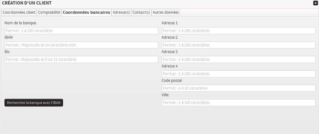Focus the Ville input field
Screen dimensions: 319x134
coord(238,103)
